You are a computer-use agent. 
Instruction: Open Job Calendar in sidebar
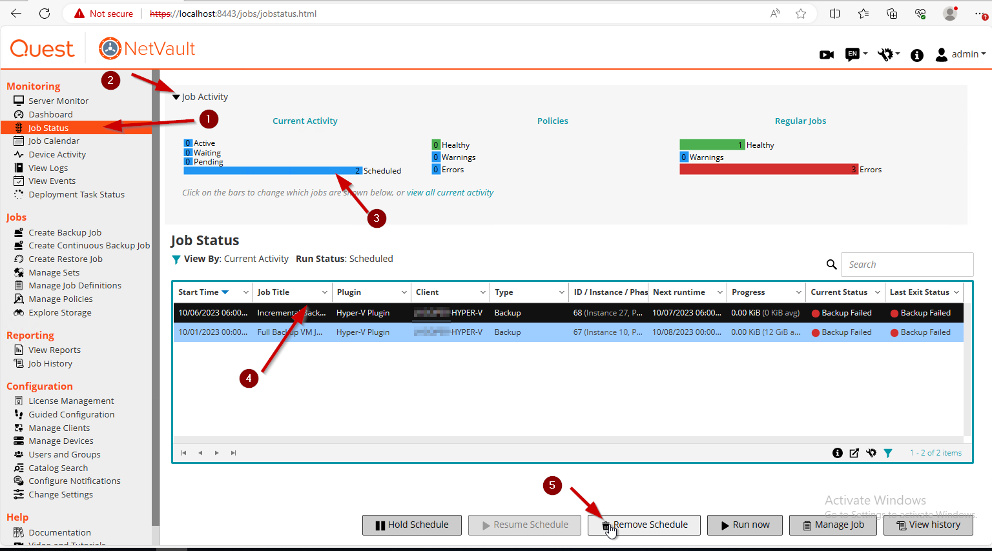[x=54, y=141]
